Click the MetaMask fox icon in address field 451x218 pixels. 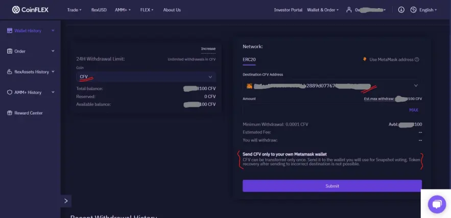249,86
